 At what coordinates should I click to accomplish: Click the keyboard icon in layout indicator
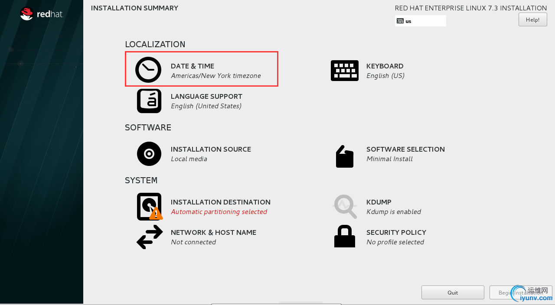coord(400,21)
